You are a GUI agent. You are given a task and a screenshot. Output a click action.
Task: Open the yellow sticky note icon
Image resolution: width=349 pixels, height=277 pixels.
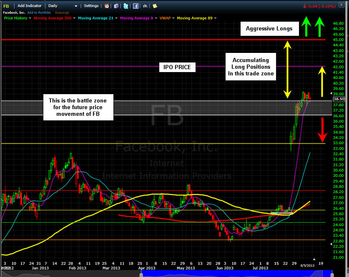point(155,6)
